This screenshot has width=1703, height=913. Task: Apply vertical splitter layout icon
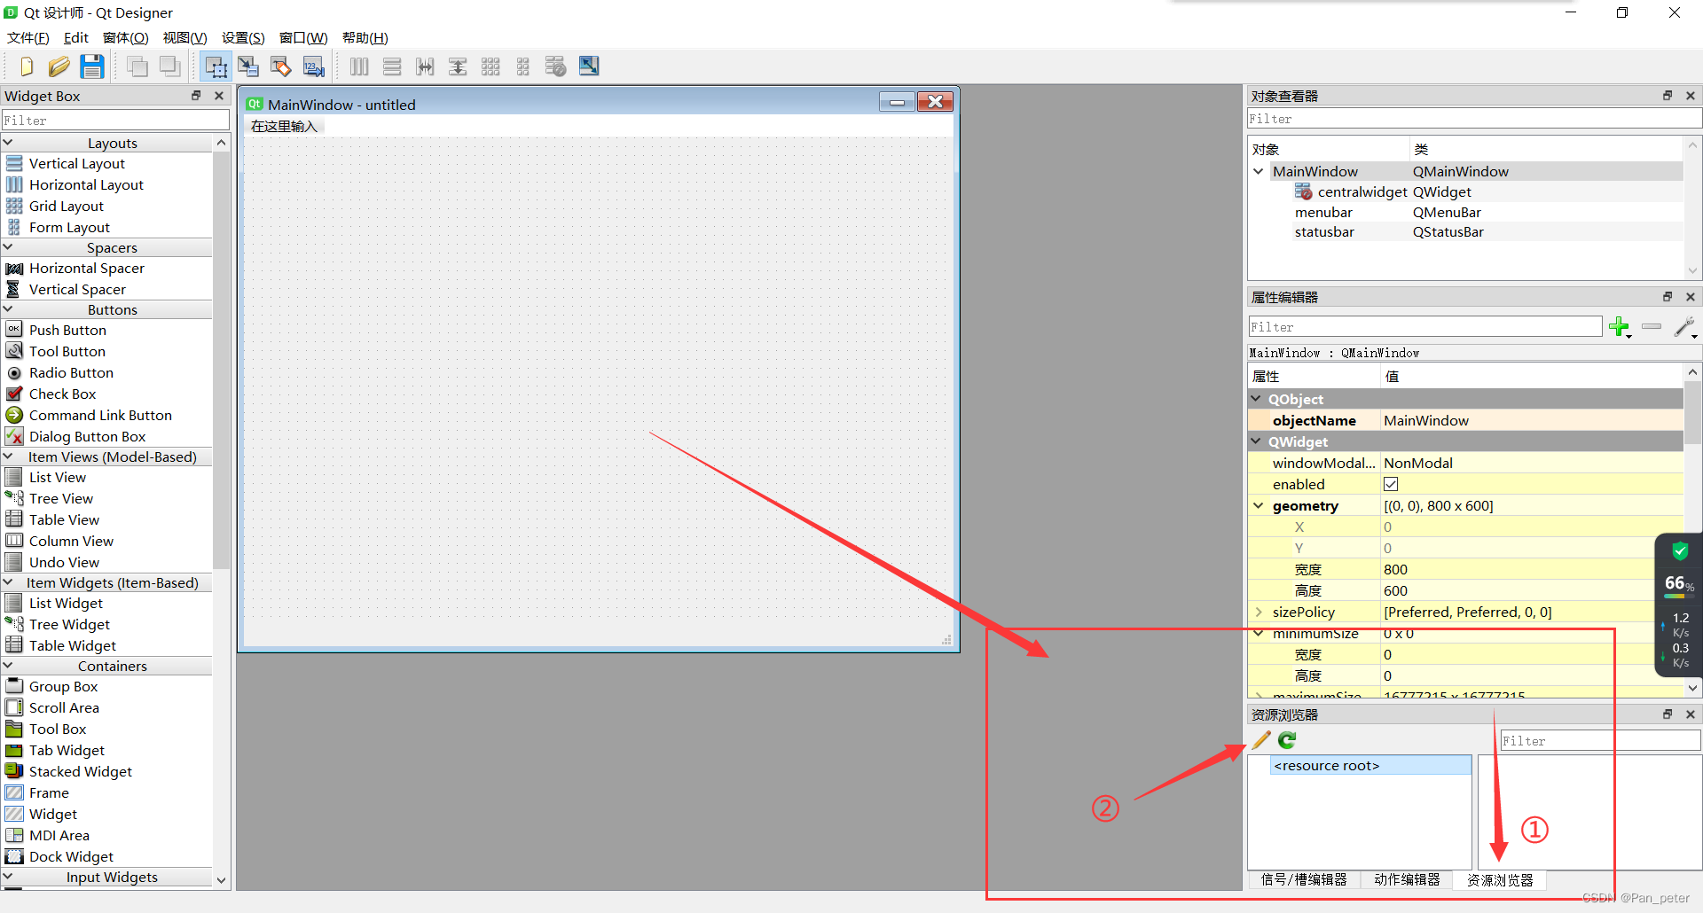tap(458, 66)
